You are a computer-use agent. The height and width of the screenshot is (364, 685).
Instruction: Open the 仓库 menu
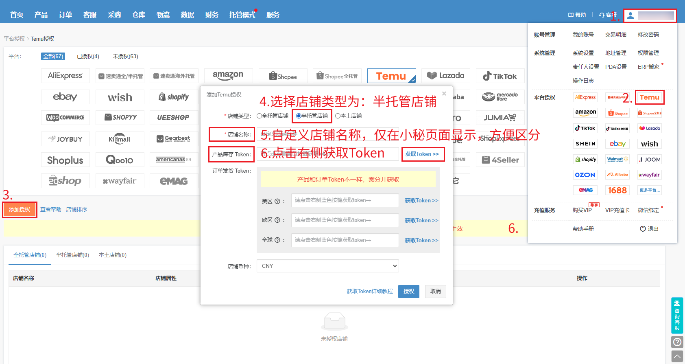[x=139, y=15]
